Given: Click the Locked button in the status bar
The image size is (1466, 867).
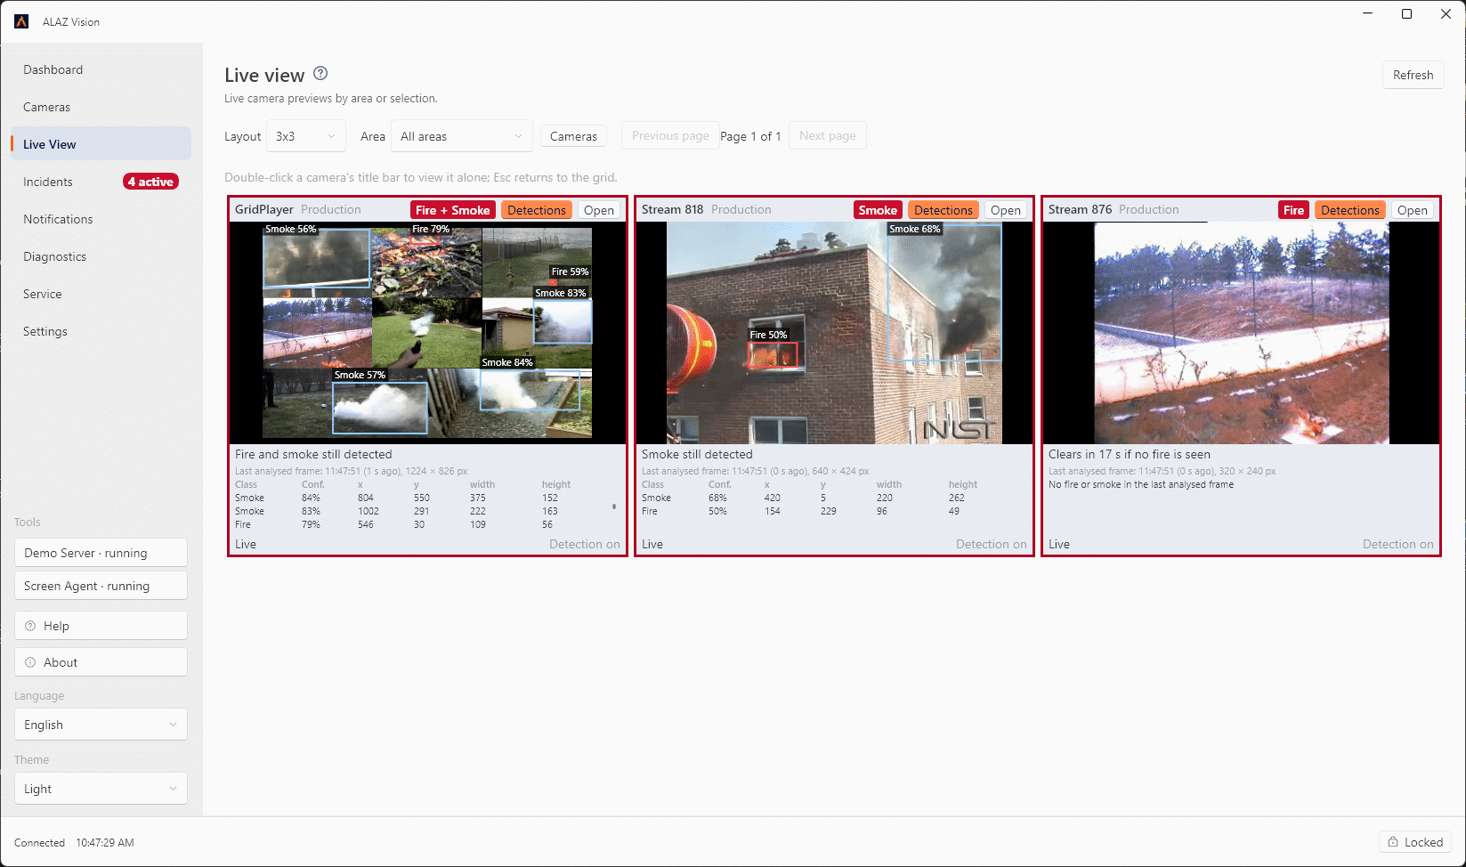Looking at the screenshot, I should (x=1415, y=842).
